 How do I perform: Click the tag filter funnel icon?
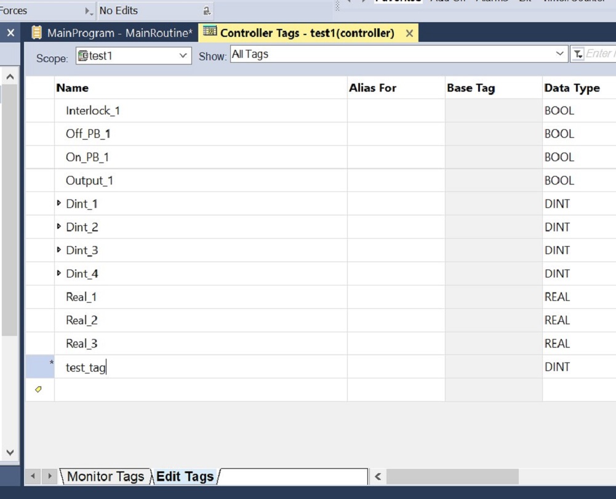pyautogui.click(x=577, y=54)
